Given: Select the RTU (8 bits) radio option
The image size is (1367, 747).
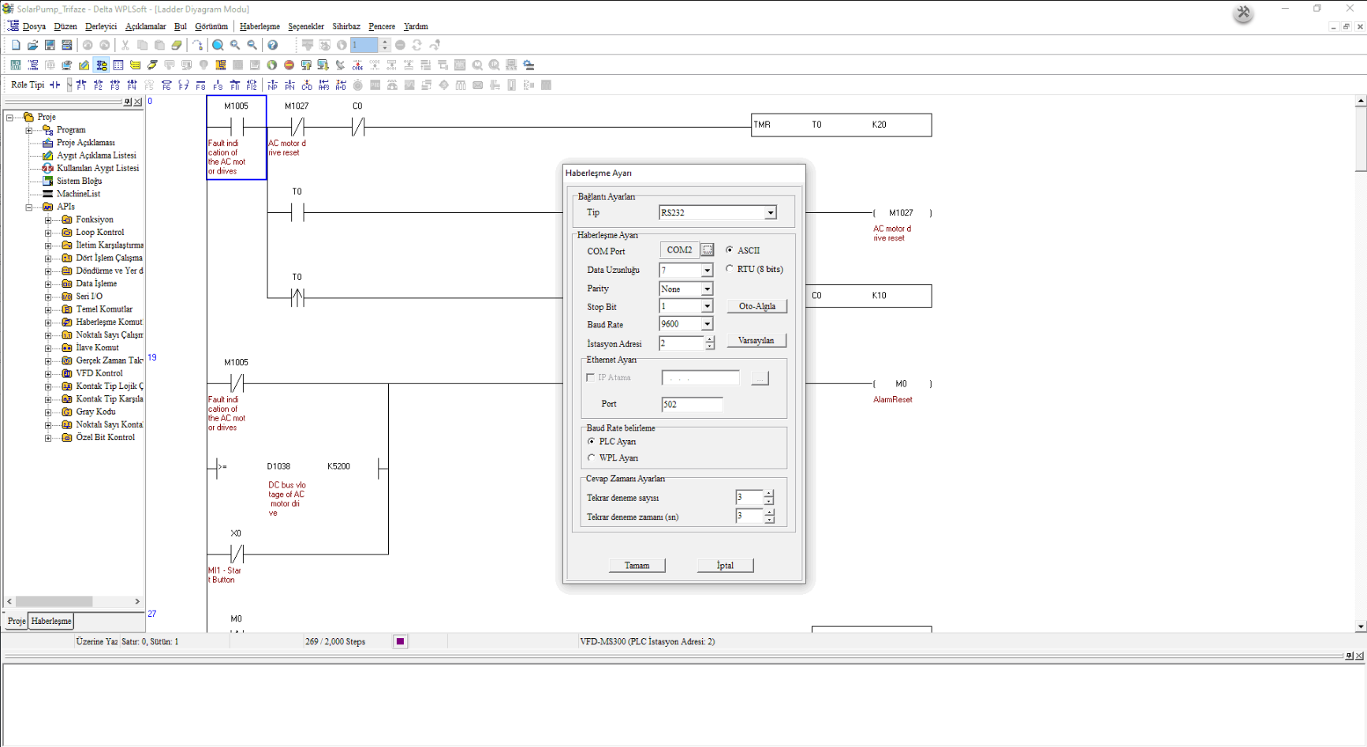Looking at the screenshot, I should click(730, 269).
